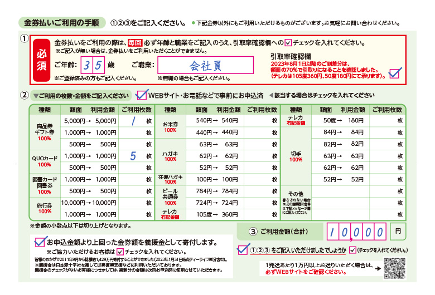
Task: Click the QUOカード 1,000円 quantity cell
Action: (x=137, y=156)
